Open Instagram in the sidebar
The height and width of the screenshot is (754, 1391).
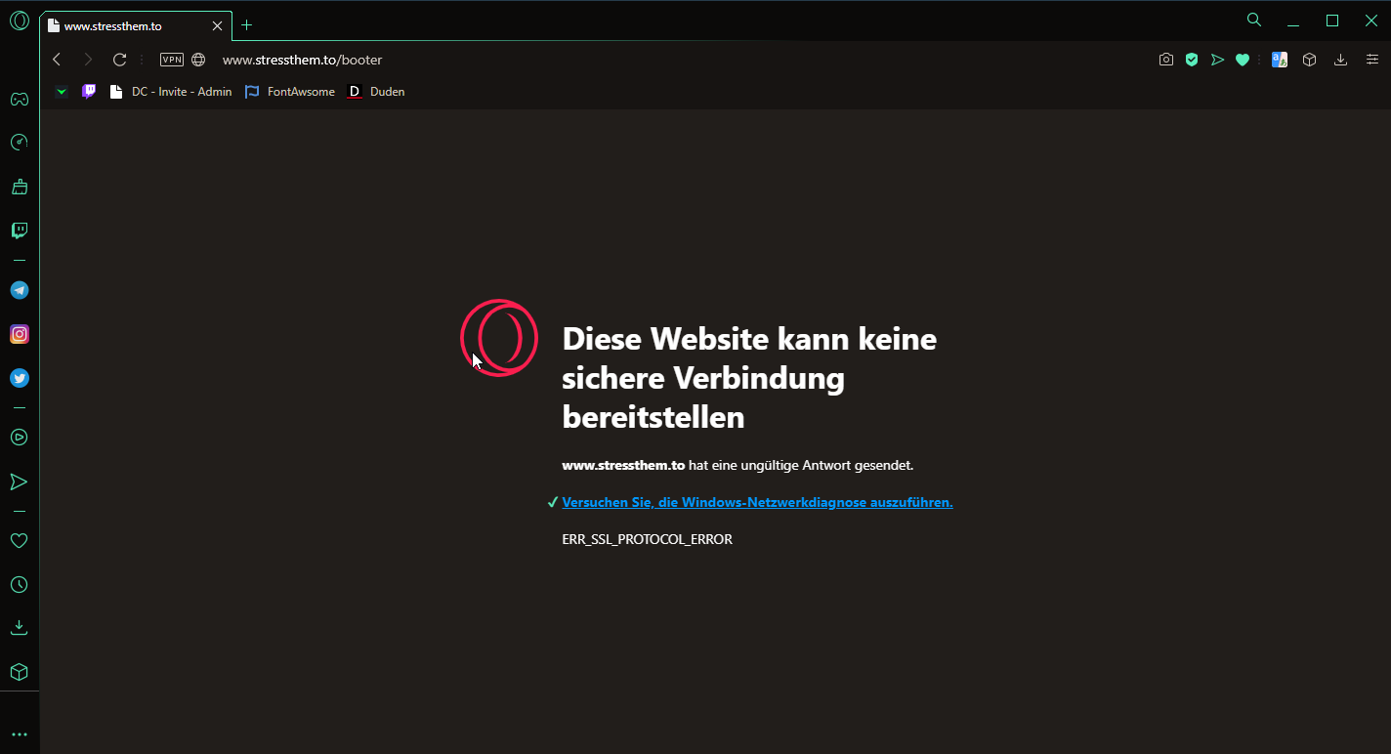19,334
